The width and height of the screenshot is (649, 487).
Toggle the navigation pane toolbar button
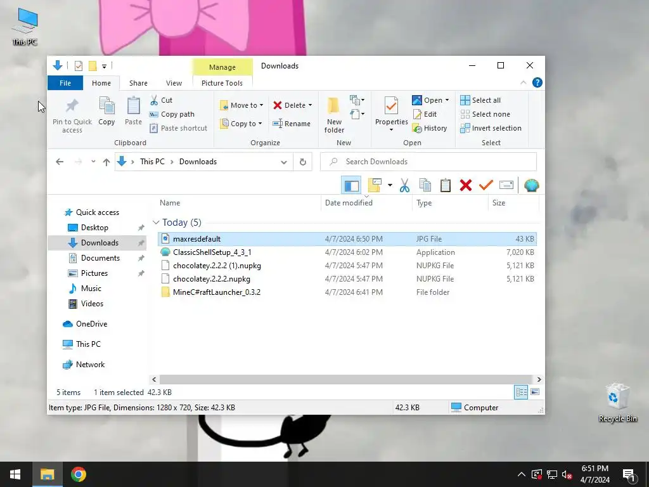tap(351, 185)
